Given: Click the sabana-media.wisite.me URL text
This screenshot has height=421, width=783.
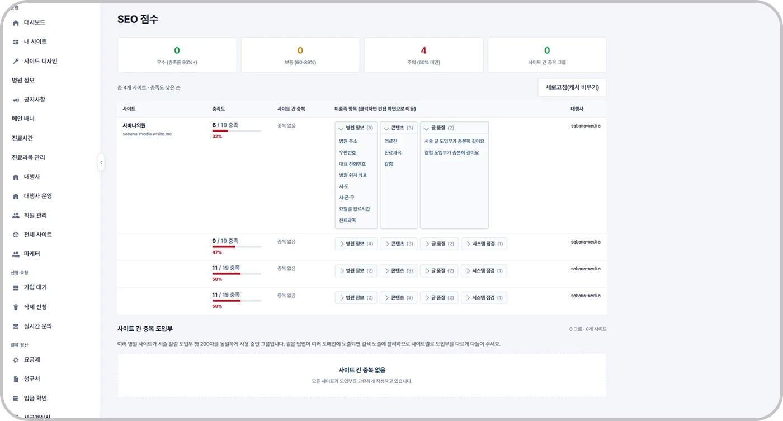Looking at the screenshot, I should (x=147, y=134).
